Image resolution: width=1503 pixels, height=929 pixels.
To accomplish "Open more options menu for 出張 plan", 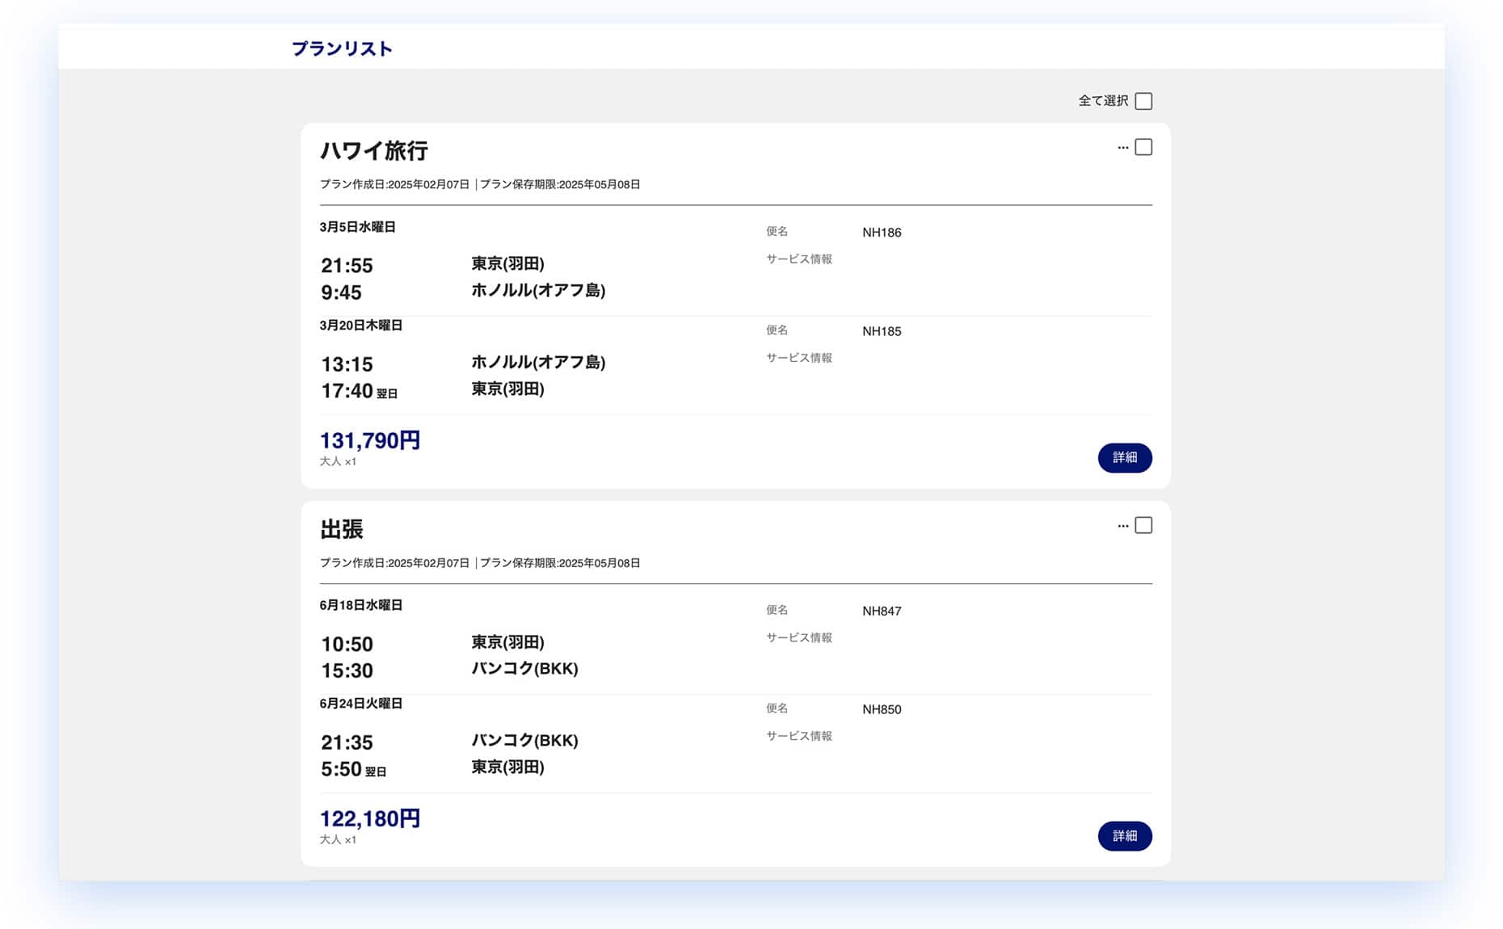I will point(1122,526).
